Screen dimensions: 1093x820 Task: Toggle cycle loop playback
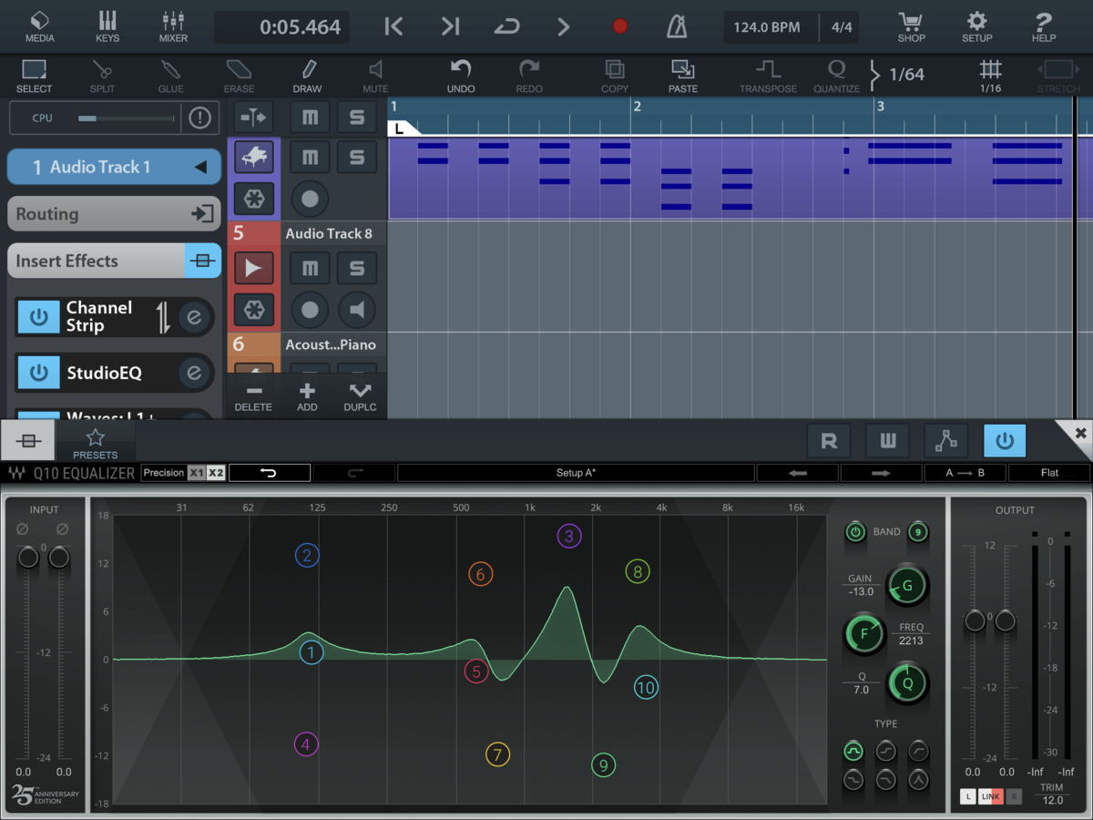click(506, 26)
